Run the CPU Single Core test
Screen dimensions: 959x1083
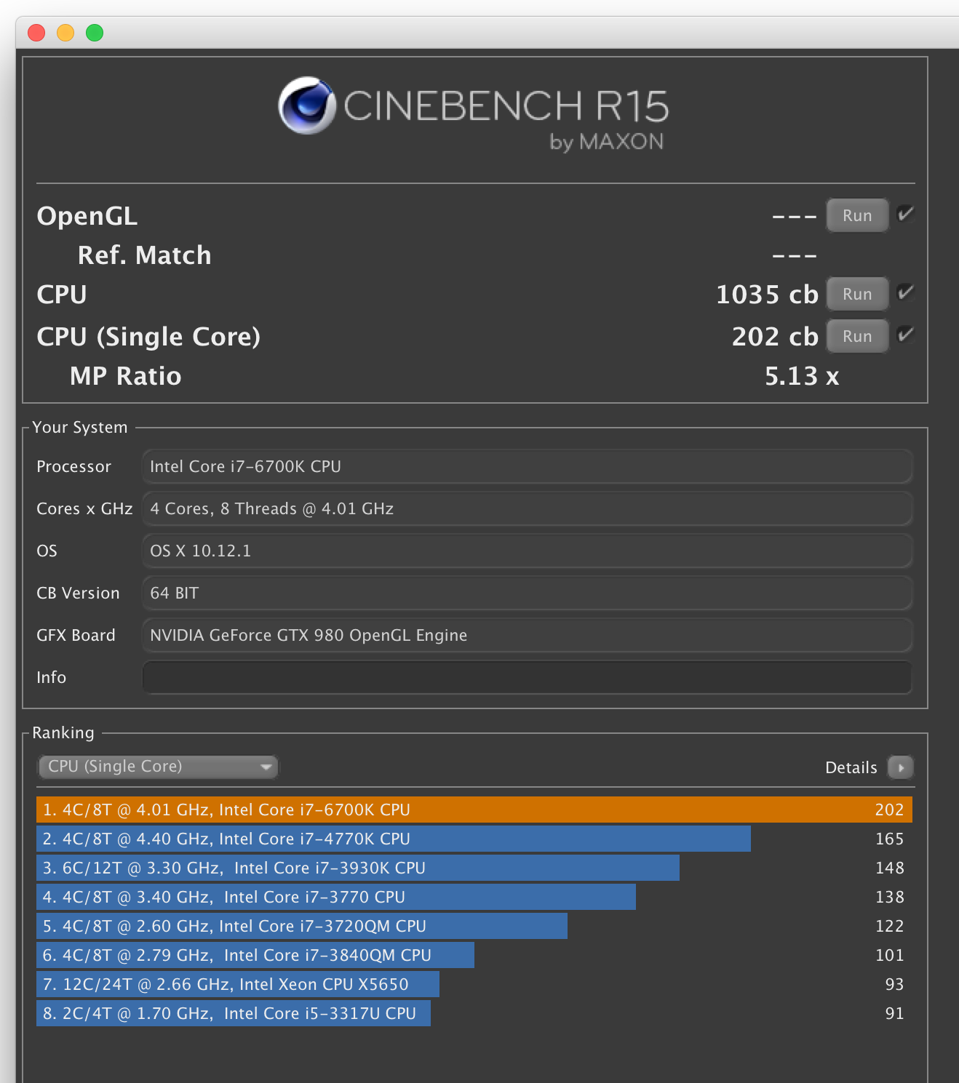pos(857,336)
